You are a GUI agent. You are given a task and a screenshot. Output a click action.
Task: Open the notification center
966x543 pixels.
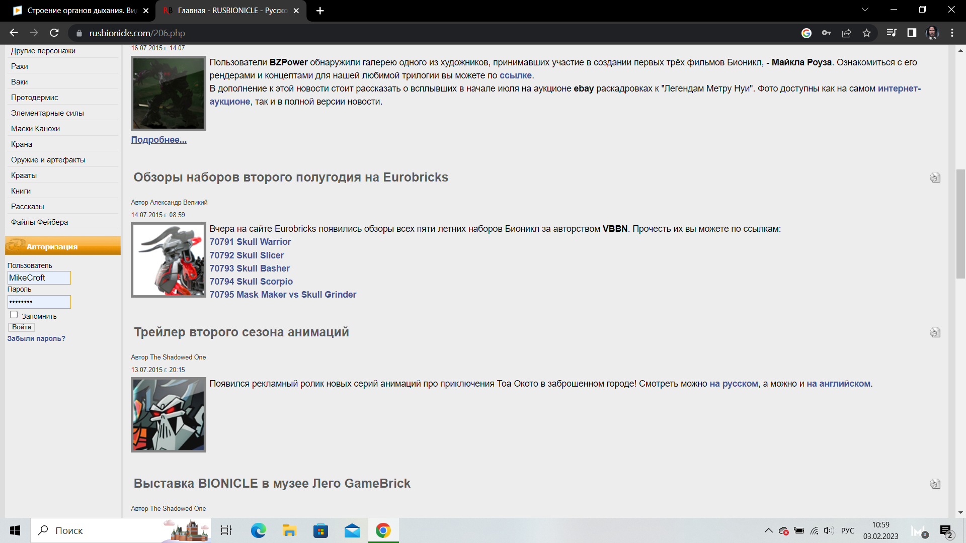tap(946, 531)
